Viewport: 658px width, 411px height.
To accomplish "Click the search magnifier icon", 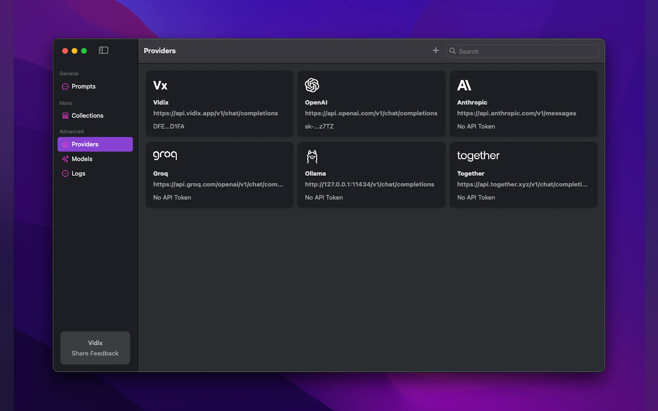I will click(452, 51).
